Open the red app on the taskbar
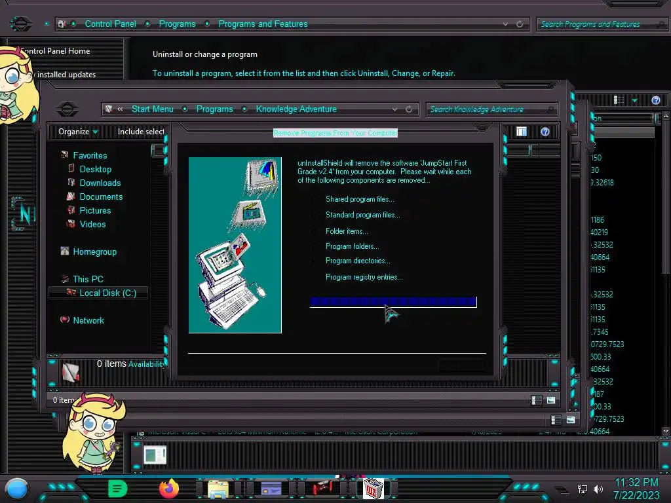Viewport: 671px width, 503px height. pos(322,489)
